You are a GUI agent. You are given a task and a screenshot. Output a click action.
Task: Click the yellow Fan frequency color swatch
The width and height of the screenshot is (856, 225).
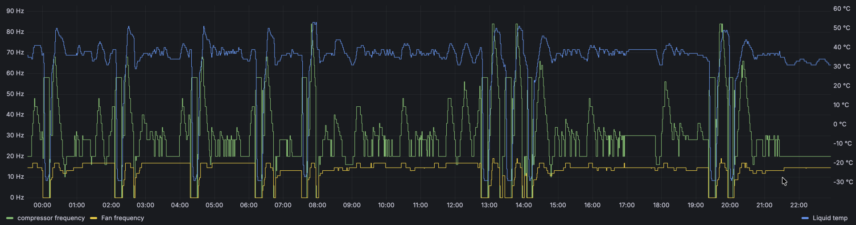pos(94,218)
